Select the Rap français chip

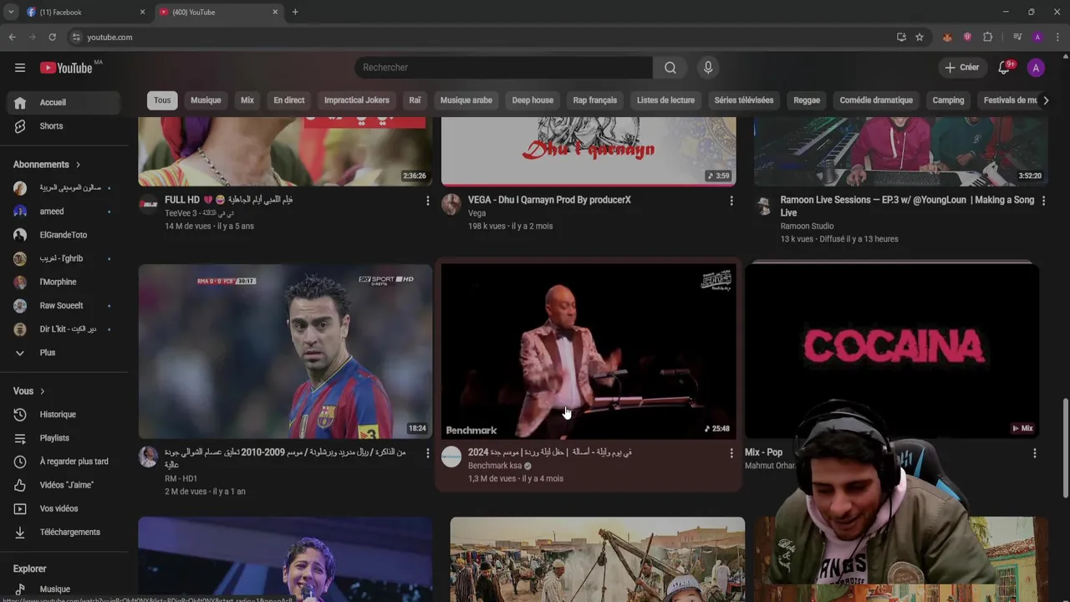tap(595, 100)
